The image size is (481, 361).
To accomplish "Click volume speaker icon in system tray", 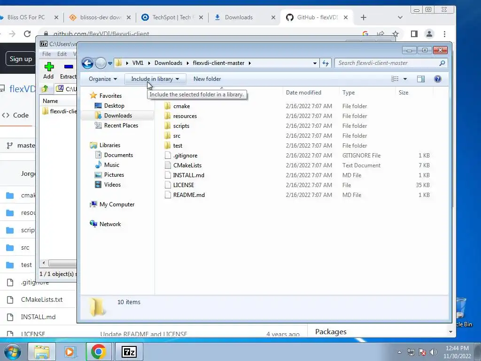I will [x=434, y=352].
